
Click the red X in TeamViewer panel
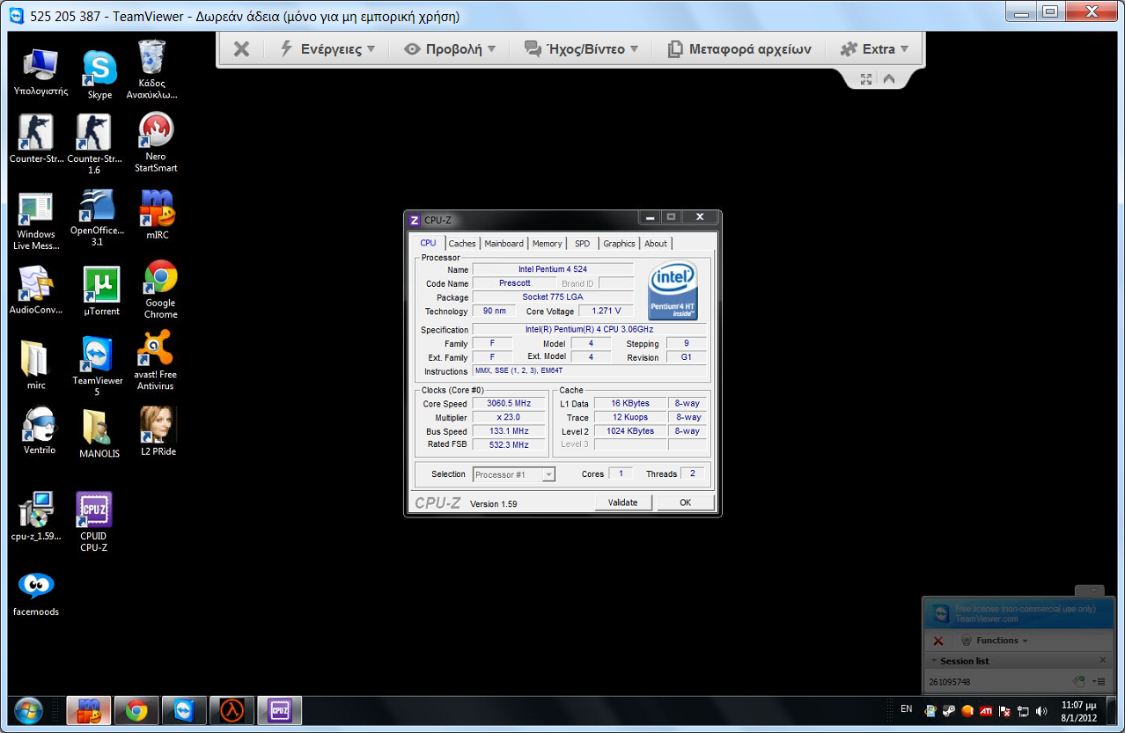(x=938, y=641)
